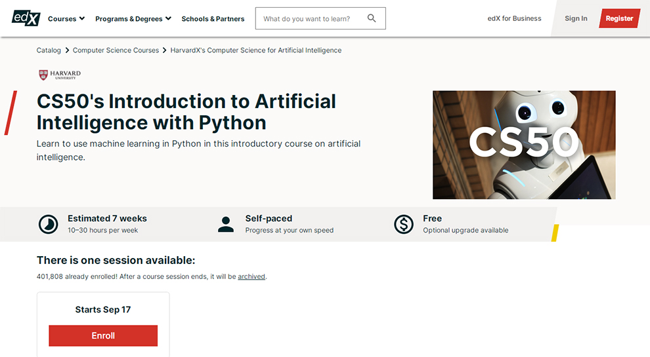Click '10–30 hours per week' text
This screenshot has width=650, height=357.
pos(103,230)
